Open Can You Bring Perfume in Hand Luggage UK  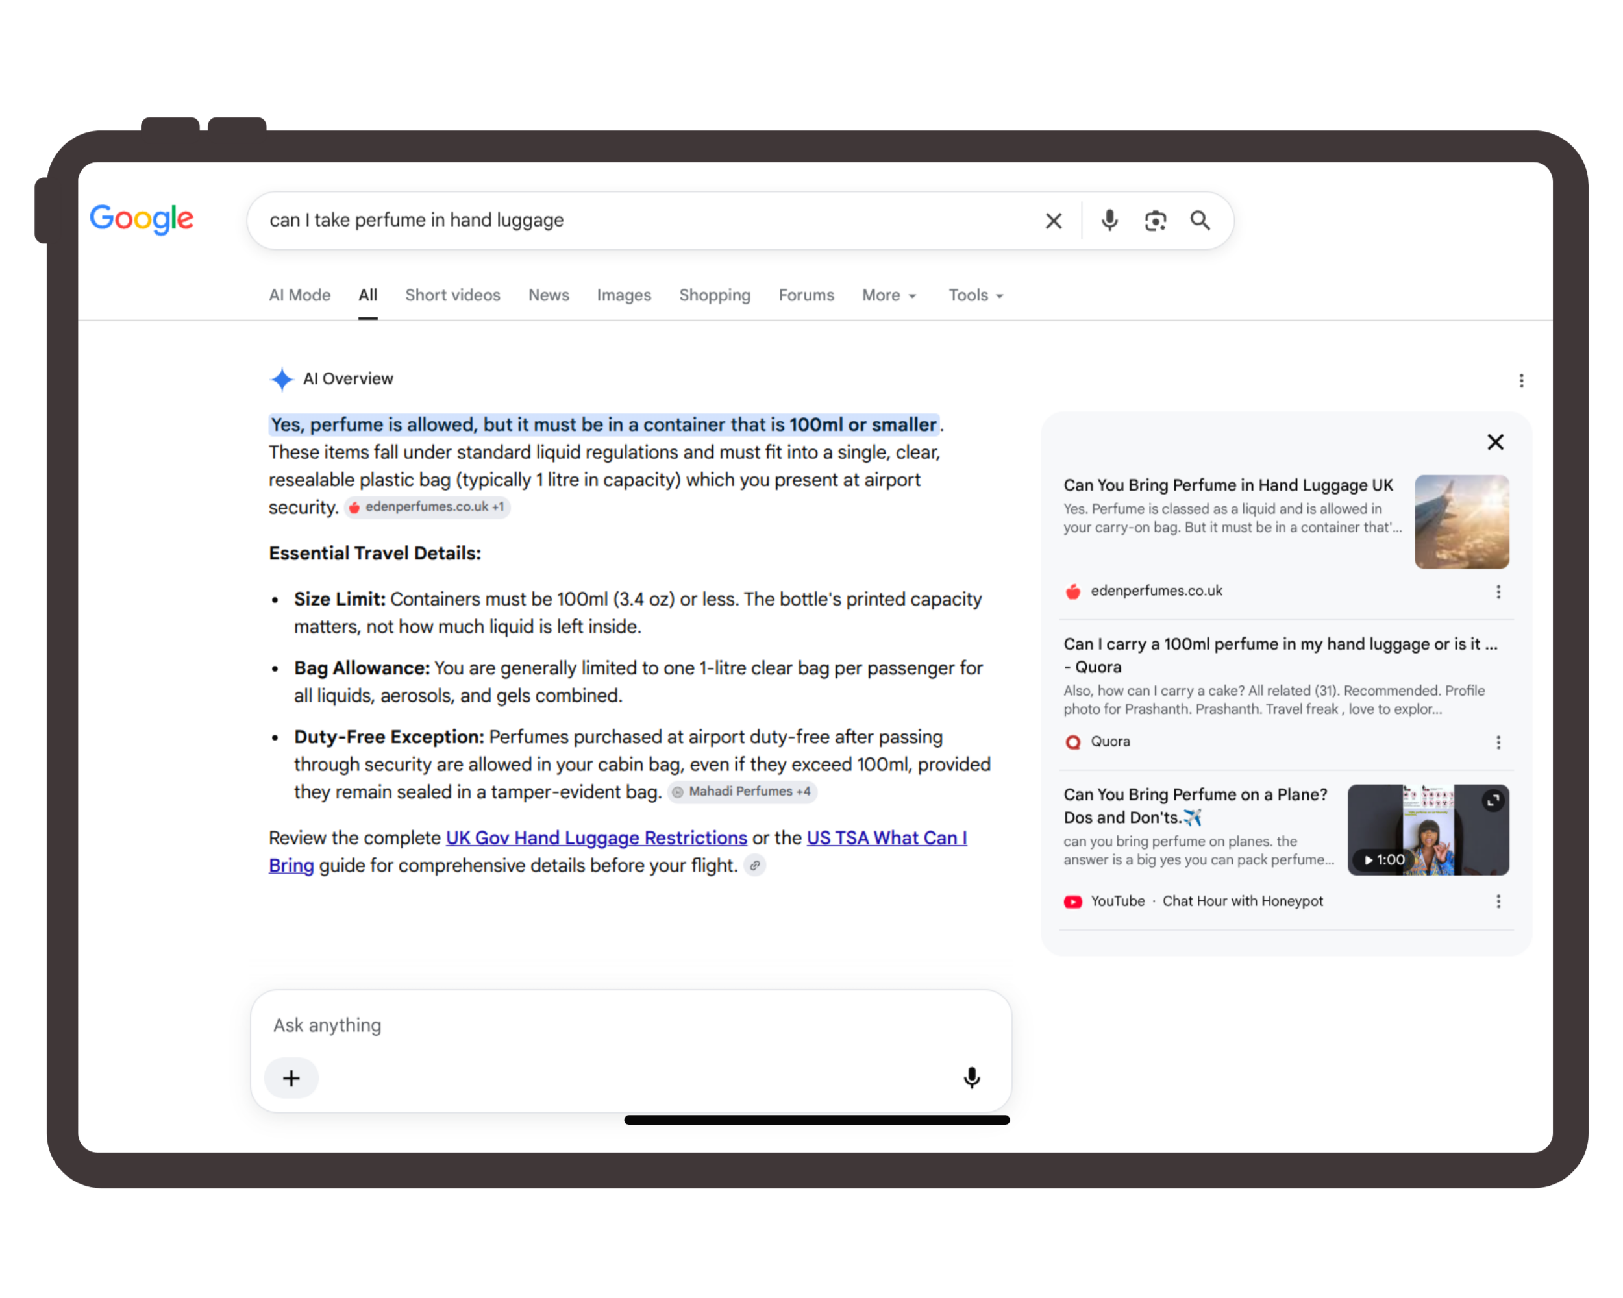pyautogui.click(x=1228, y=485)
